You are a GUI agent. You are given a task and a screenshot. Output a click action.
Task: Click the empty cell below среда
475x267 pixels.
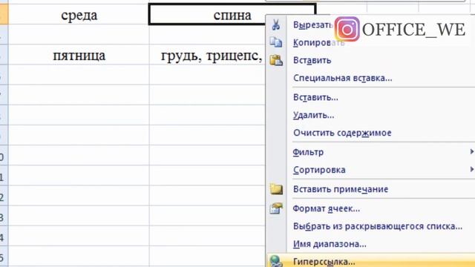(79, 35)
